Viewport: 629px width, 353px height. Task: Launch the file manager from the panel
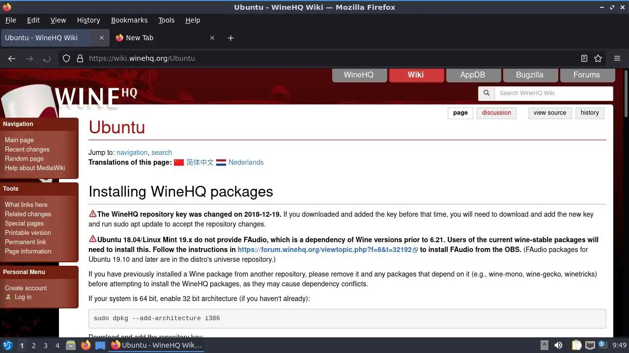(71, 345)
